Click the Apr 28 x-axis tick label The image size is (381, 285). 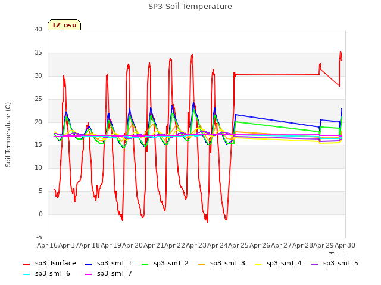[302, 245]
